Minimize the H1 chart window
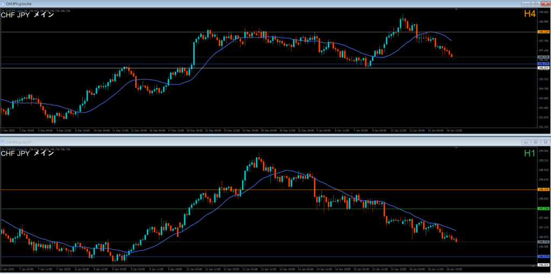 tap(527, 142)
